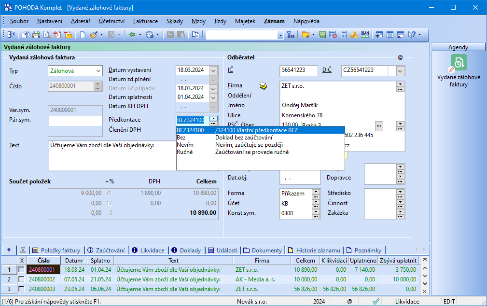
Task: Open the toolbar search combo box arrow
Action: click(x=280, y=35)
